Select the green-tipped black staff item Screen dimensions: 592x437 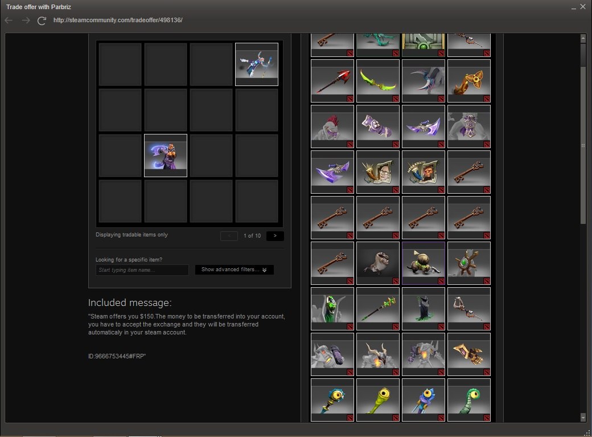pos(378,309)
